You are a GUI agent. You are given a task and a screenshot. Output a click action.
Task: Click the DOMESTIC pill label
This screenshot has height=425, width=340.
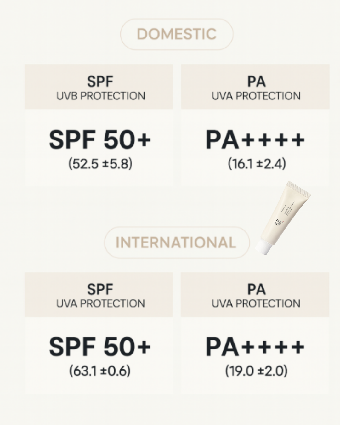(177, 34)
